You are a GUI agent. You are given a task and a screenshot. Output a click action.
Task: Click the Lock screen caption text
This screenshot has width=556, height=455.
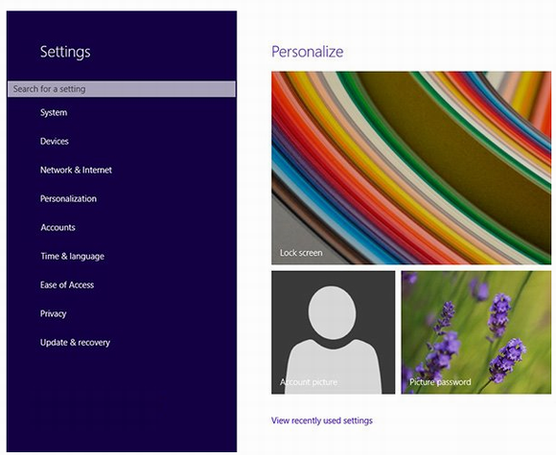pos(301,253)
